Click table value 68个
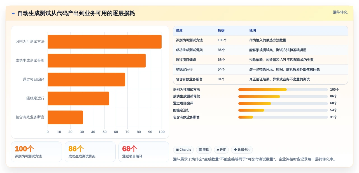The image size is (359, 173). coord(221,60)
